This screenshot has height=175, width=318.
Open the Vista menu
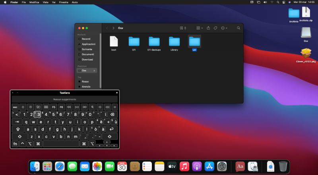(45, 2)
